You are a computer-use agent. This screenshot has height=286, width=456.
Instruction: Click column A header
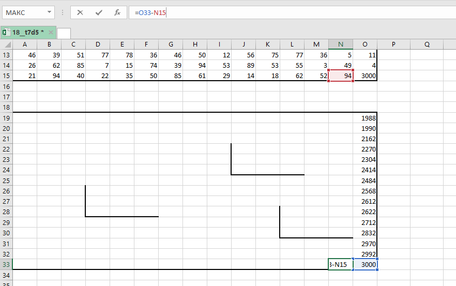[x=25, y=44]
